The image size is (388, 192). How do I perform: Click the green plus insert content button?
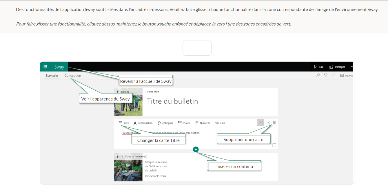[196, 149]
